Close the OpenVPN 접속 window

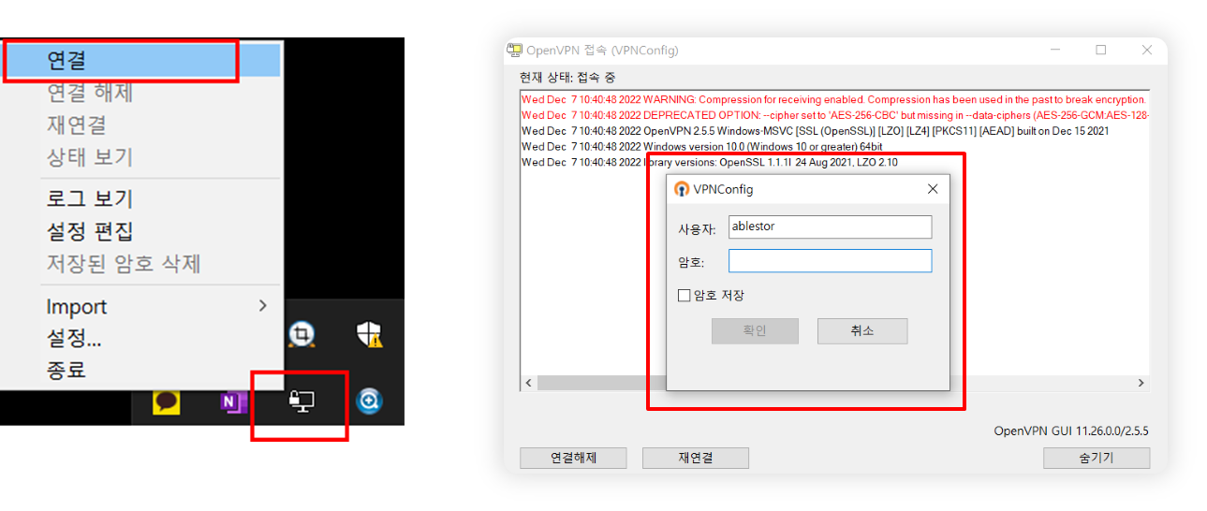[1146, 51]
